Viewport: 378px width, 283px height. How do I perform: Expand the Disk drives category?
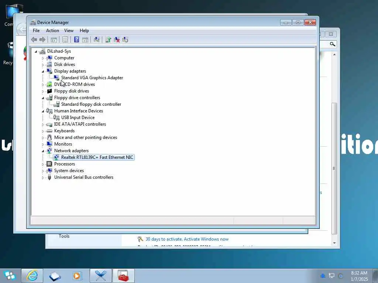[x=43, y=65]
